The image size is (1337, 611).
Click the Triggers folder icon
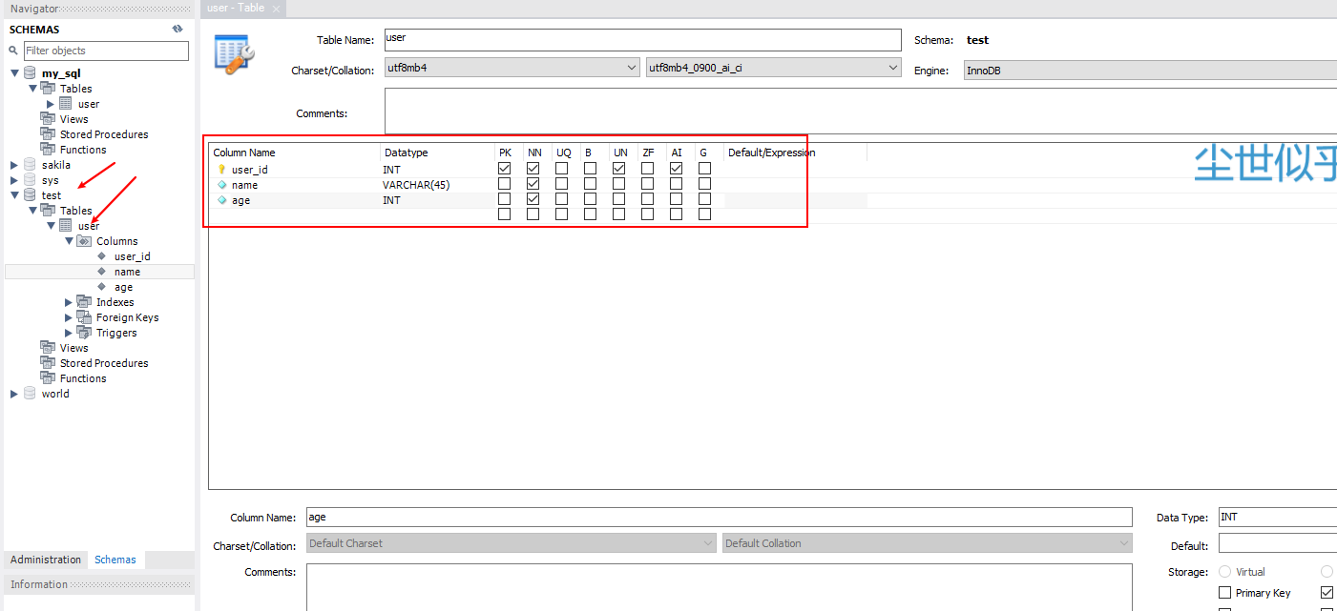tap(84, 333)
